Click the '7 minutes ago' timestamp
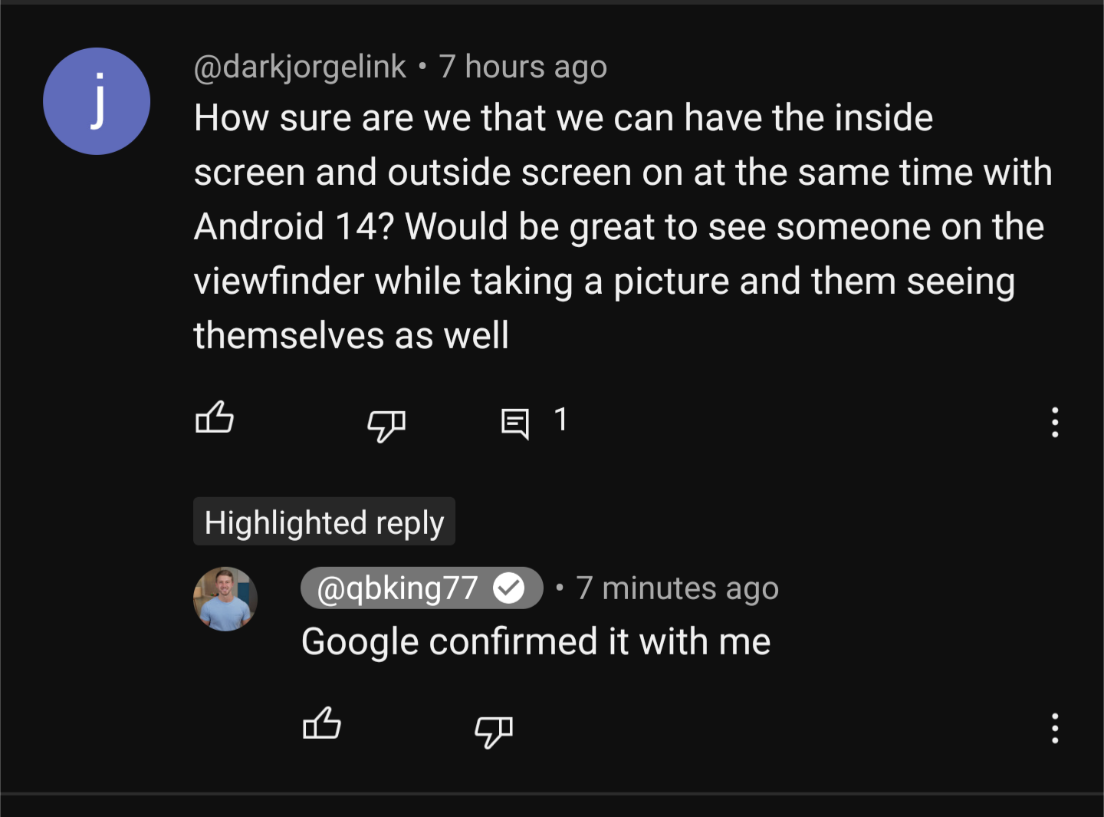The width and height of the screenshot is (1104, 817). pyautogui.click(x=678, y=588)
